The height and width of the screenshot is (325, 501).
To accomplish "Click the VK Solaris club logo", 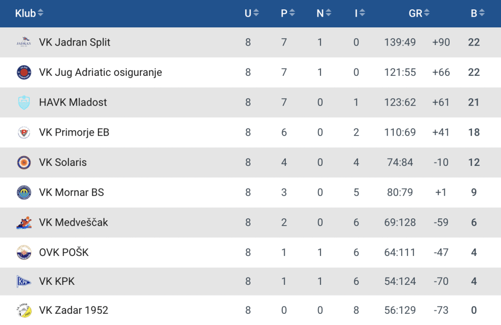I will (23, 162).
